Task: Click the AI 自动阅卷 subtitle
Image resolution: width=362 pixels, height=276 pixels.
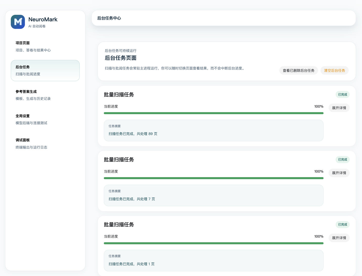Action: tap(37, 26)
